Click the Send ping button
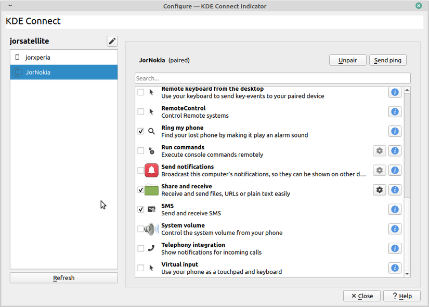429x307 pixels. click(388, 60)
